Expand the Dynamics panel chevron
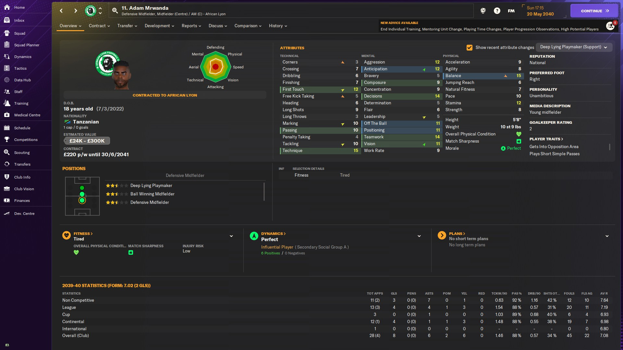Image resolution: width=623 pixels, height=350 pixels. click(419, 236)
